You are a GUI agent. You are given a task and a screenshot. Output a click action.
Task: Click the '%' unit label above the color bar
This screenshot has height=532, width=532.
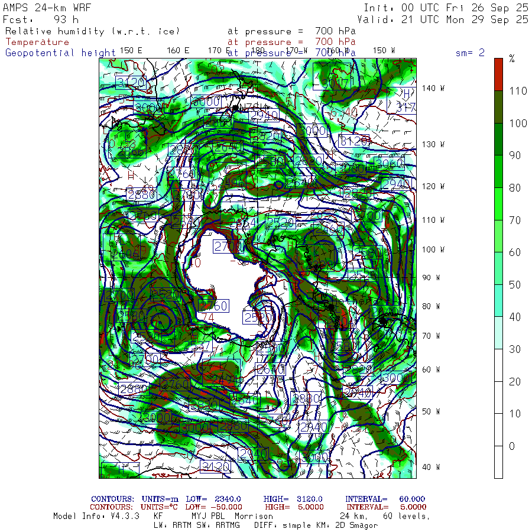(x=512, y=59)
